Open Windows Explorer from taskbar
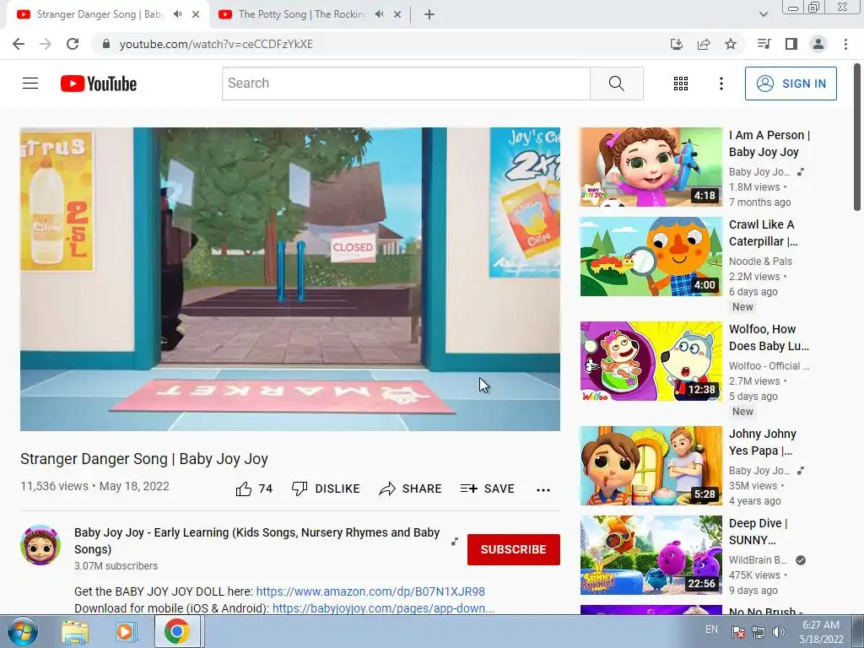Image resolution: width=864 pixels, height=648 pixels. tap(75, 632)
